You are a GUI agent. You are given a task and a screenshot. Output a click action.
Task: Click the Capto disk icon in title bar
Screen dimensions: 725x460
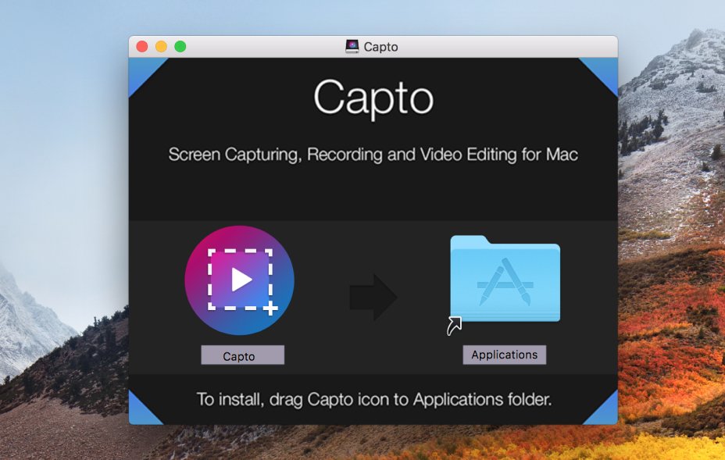coord(352,46)
